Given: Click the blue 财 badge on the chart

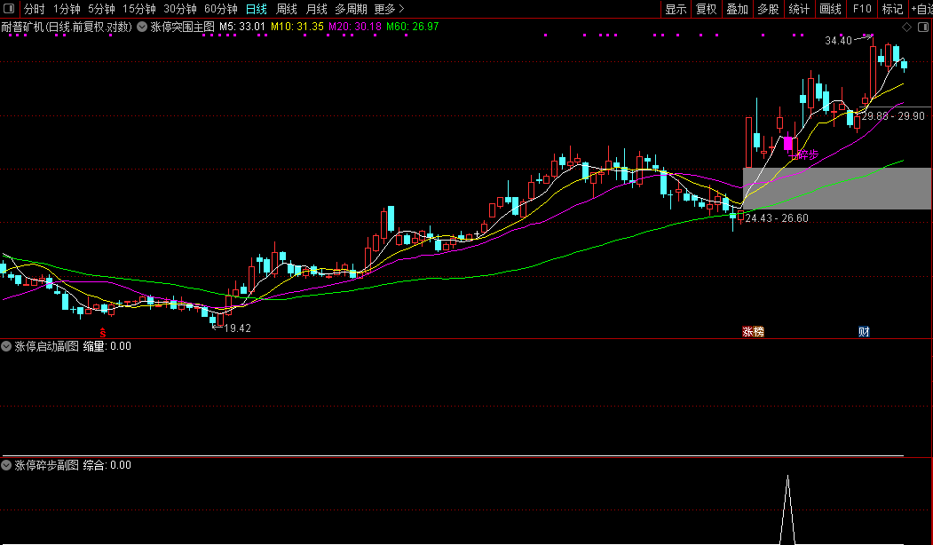Looking at the screenshot, I should 864,331.
